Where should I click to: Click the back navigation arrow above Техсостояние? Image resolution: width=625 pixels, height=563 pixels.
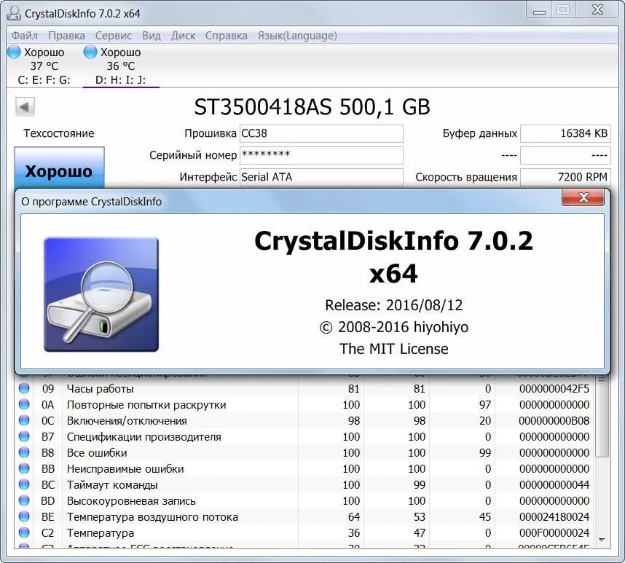click(24, 106)
